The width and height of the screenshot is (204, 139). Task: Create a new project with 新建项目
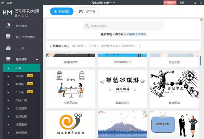click(x=62, y=12)
